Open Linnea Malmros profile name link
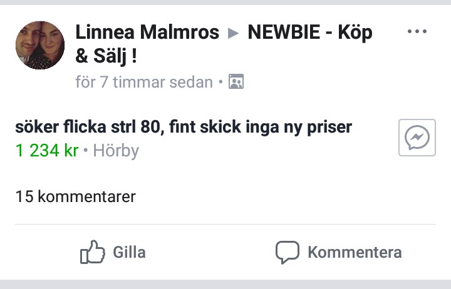This screenshot has height=289, width=451. click(147, 33)
